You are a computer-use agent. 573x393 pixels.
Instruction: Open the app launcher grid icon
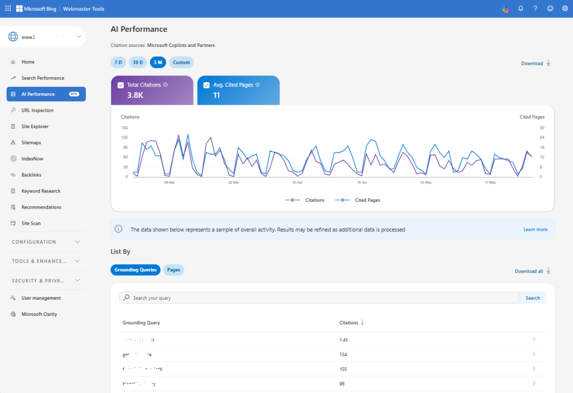click(x=8, y=8)
